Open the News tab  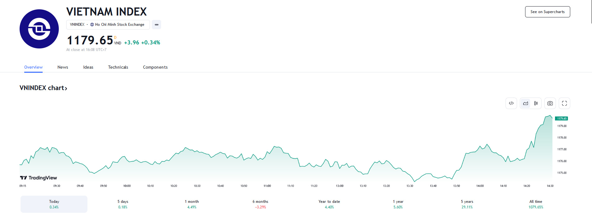[x=63, y=67]
